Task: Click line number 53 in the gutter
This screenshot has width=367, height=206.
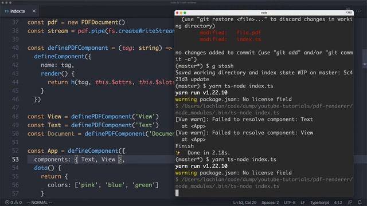Action: (15, 159)
